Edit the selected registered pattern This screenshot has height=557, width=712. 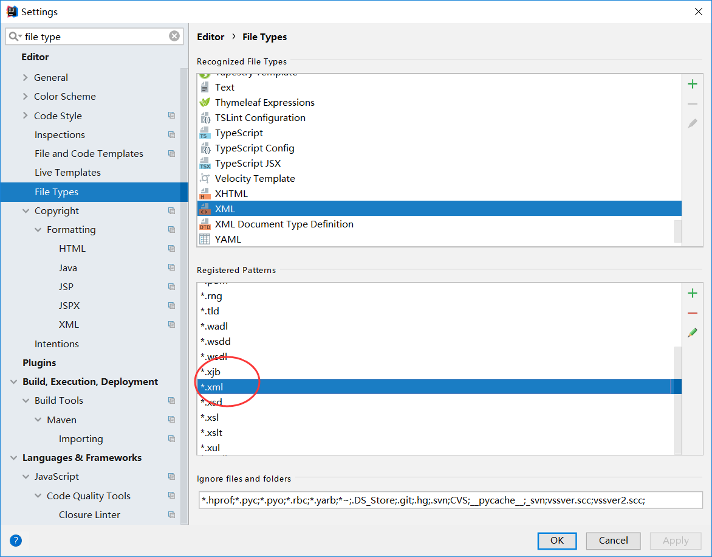point(693,333)
